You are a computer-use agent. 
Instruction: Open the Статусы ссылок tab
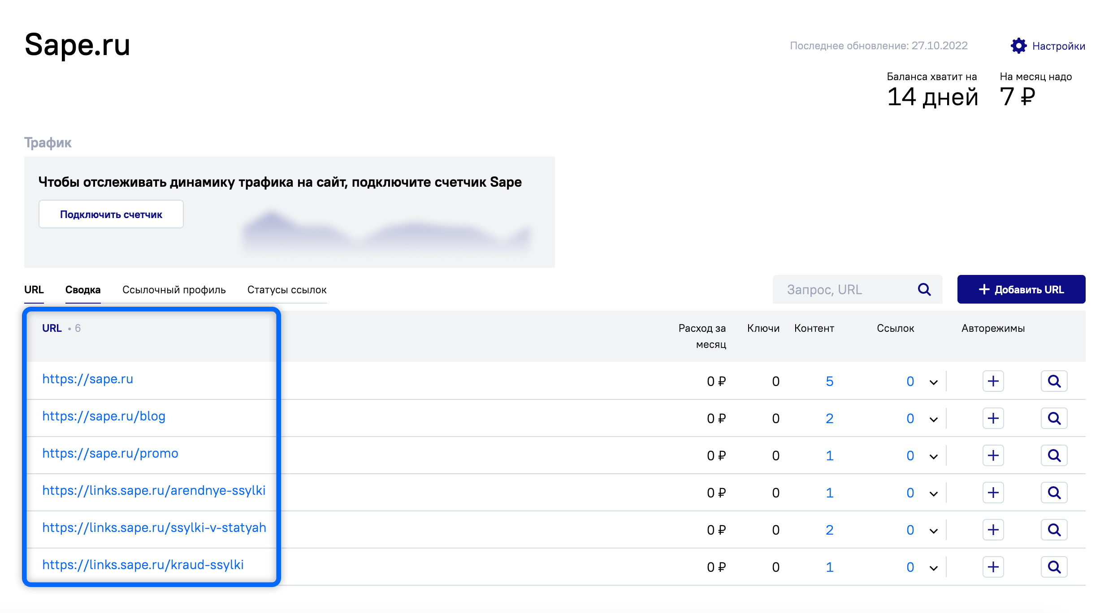(x=287, y=290)
